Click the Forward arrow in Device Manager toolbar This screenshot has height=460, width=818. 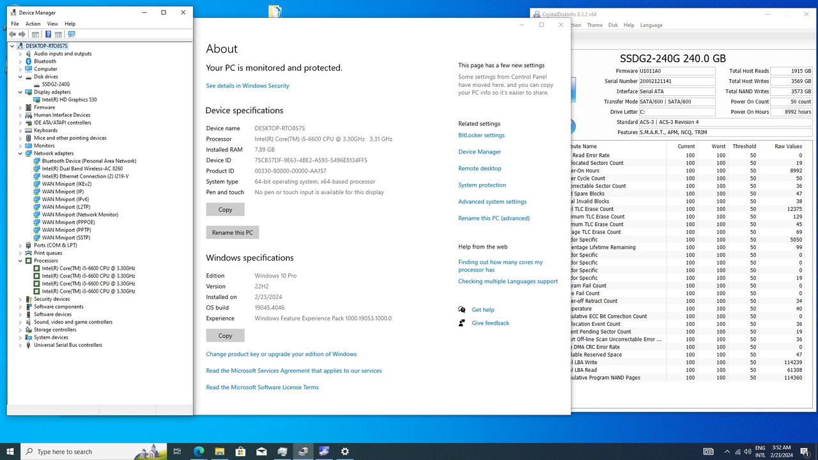(22, 34)
